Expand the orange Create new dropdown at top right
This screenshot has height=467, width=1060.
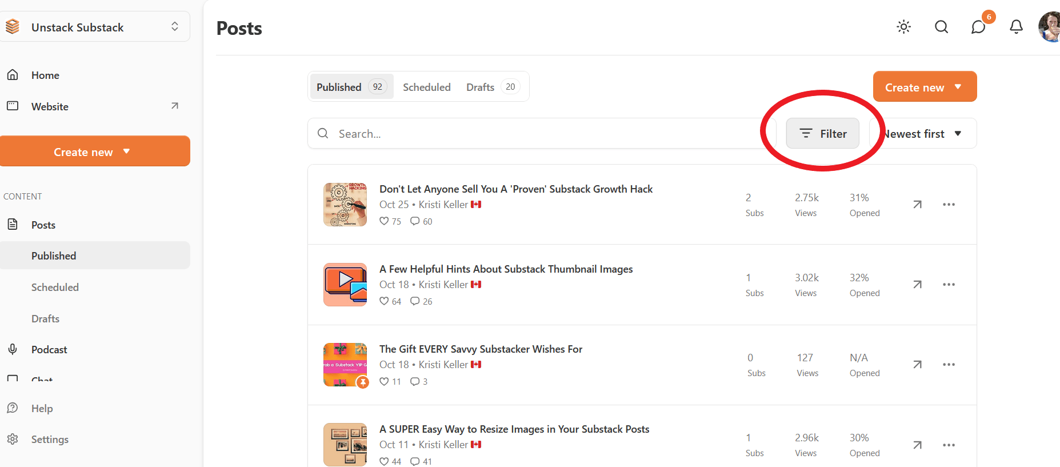[x=925, y=87]
